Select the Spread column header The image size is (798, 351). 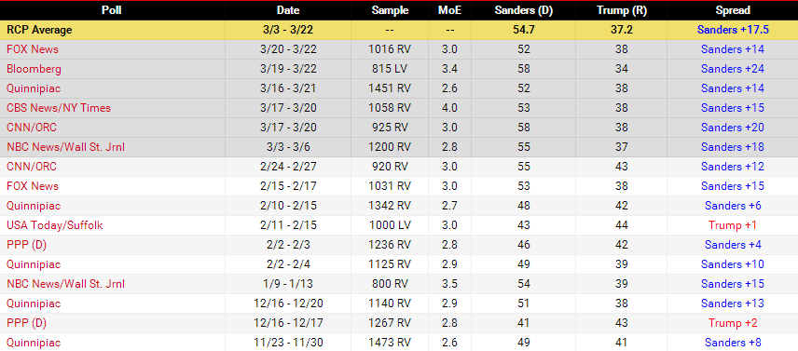point(733,10)
